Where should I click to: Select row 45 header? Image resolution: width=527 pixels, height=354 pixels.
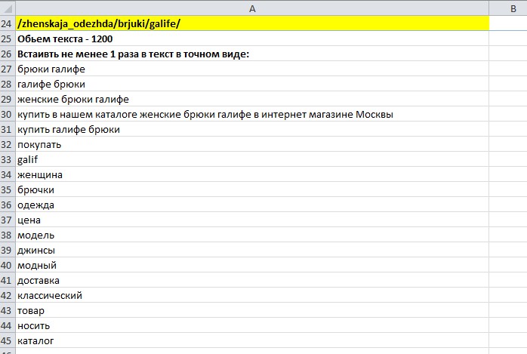tap(8, 340)
